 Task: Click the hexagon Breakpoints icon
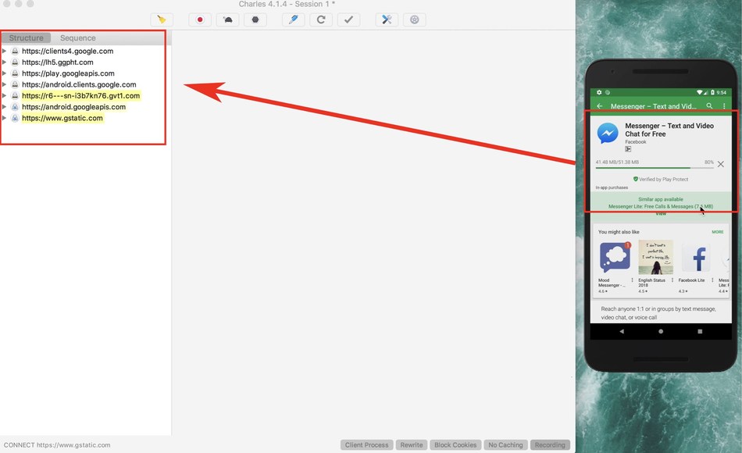click(255, 20)
